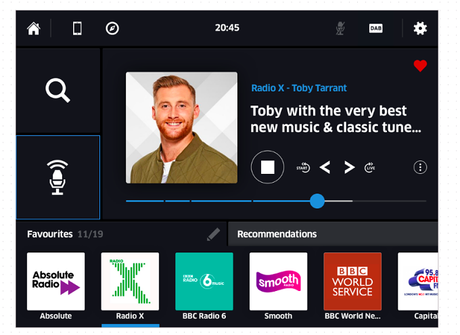The width and height of the screenshot is (460, 335).
Task: Edit favourites with the pencil icon
Action: tap(213, 234)
